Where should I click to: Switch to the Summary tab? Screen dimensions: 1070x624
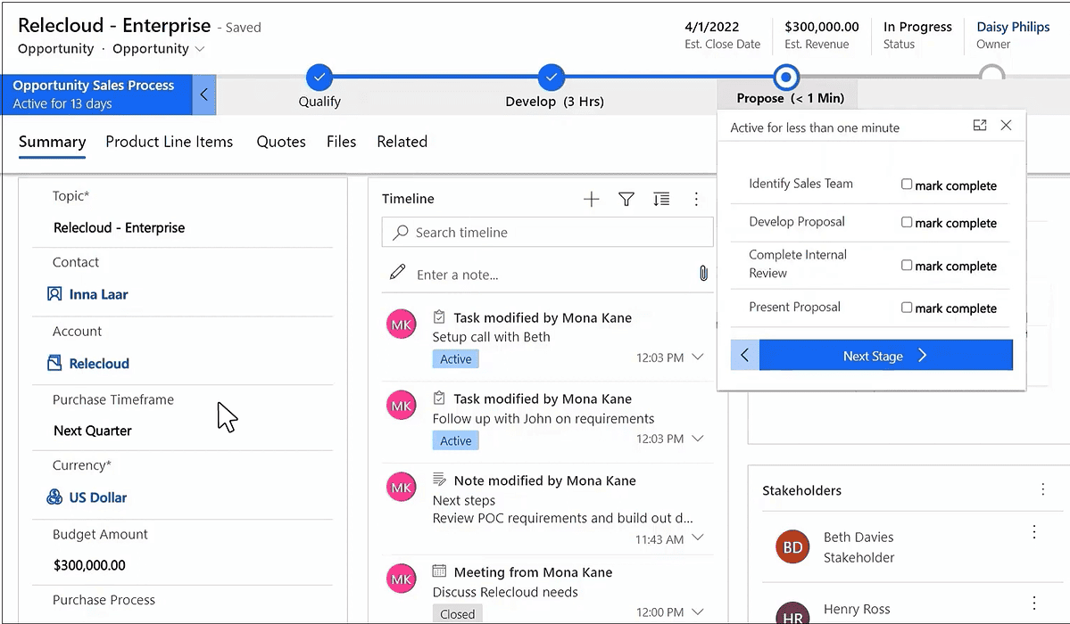(x=52, y=142)
